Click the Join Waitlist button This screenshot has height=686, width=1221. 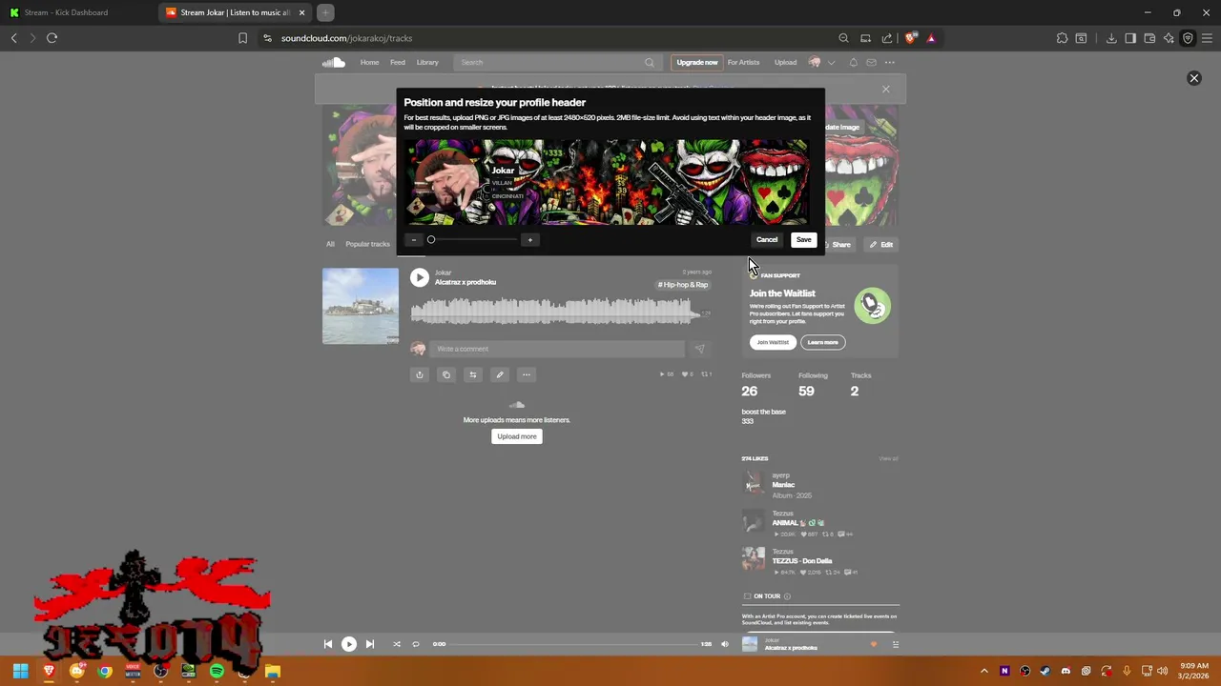[x=773, y=342]
